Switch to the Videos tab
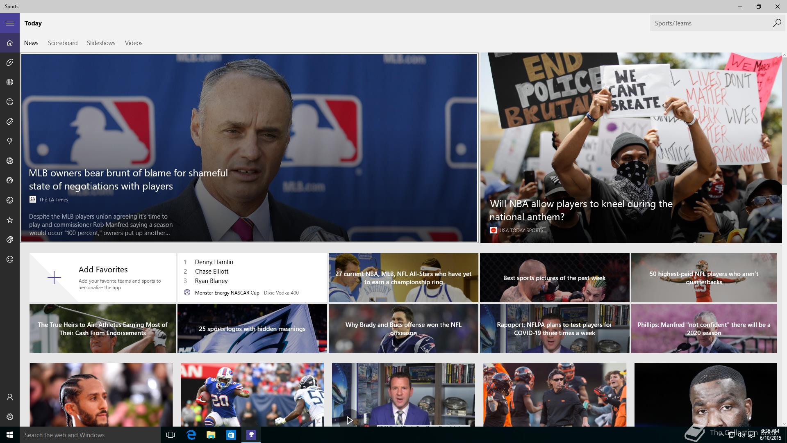The image size is (787, 443). pos(134,43)
